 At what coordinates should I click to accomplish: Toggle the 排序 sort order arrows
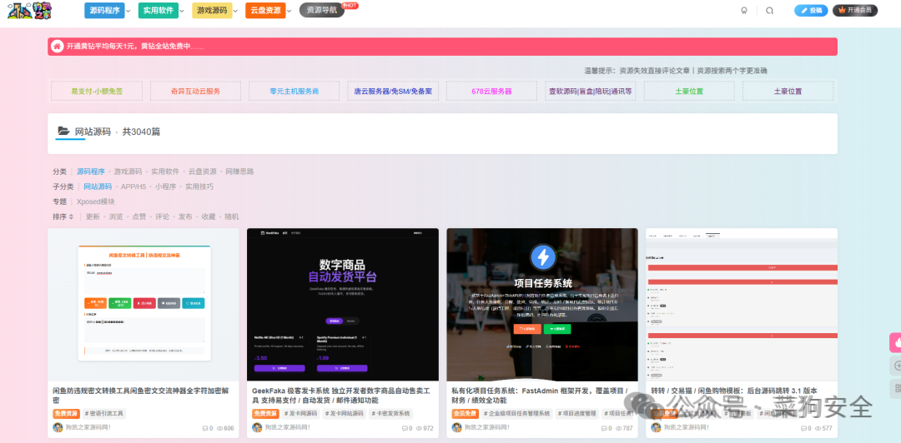(x=71, y=217)
